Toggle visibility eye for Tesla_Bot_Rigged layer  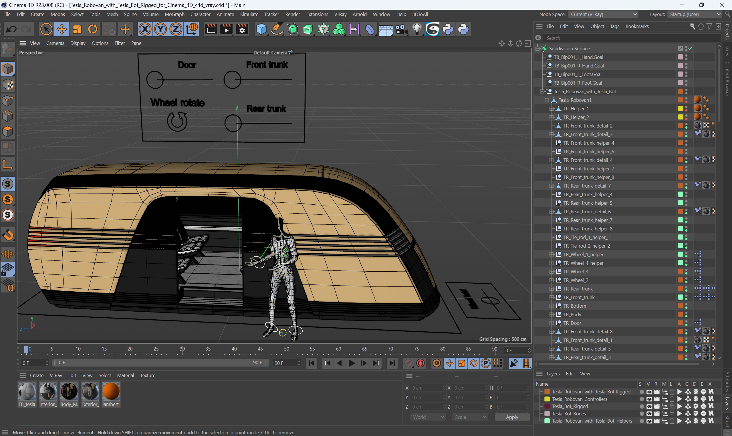[649, 406]
